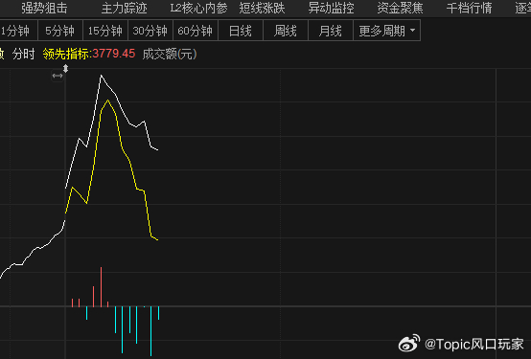Click the horizontal resize arrow icon on chart
Viewport: 531px width, 359px height.
click(x=58, y=76)
